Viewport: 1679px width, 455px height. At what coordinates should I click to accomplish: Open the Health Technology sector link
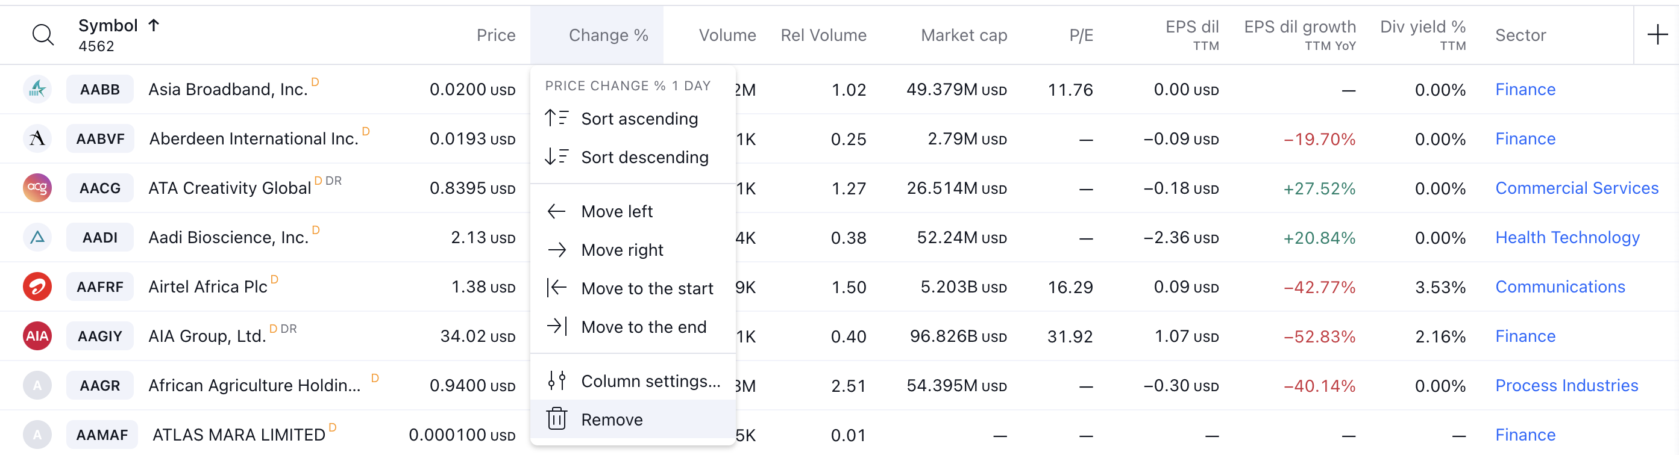[x=1567, y=238]
